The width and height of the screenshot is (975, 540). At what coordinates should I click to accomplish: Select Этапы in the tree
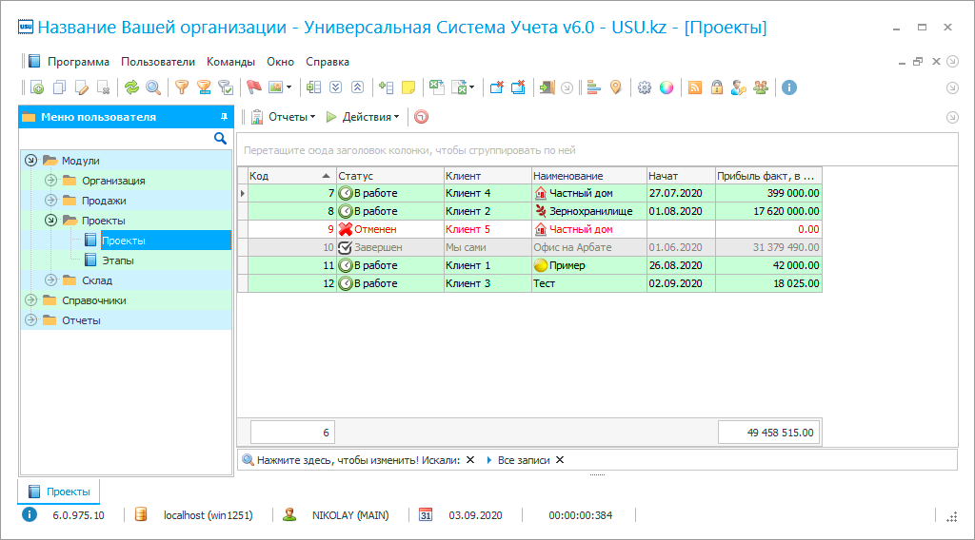pos(117,260)
